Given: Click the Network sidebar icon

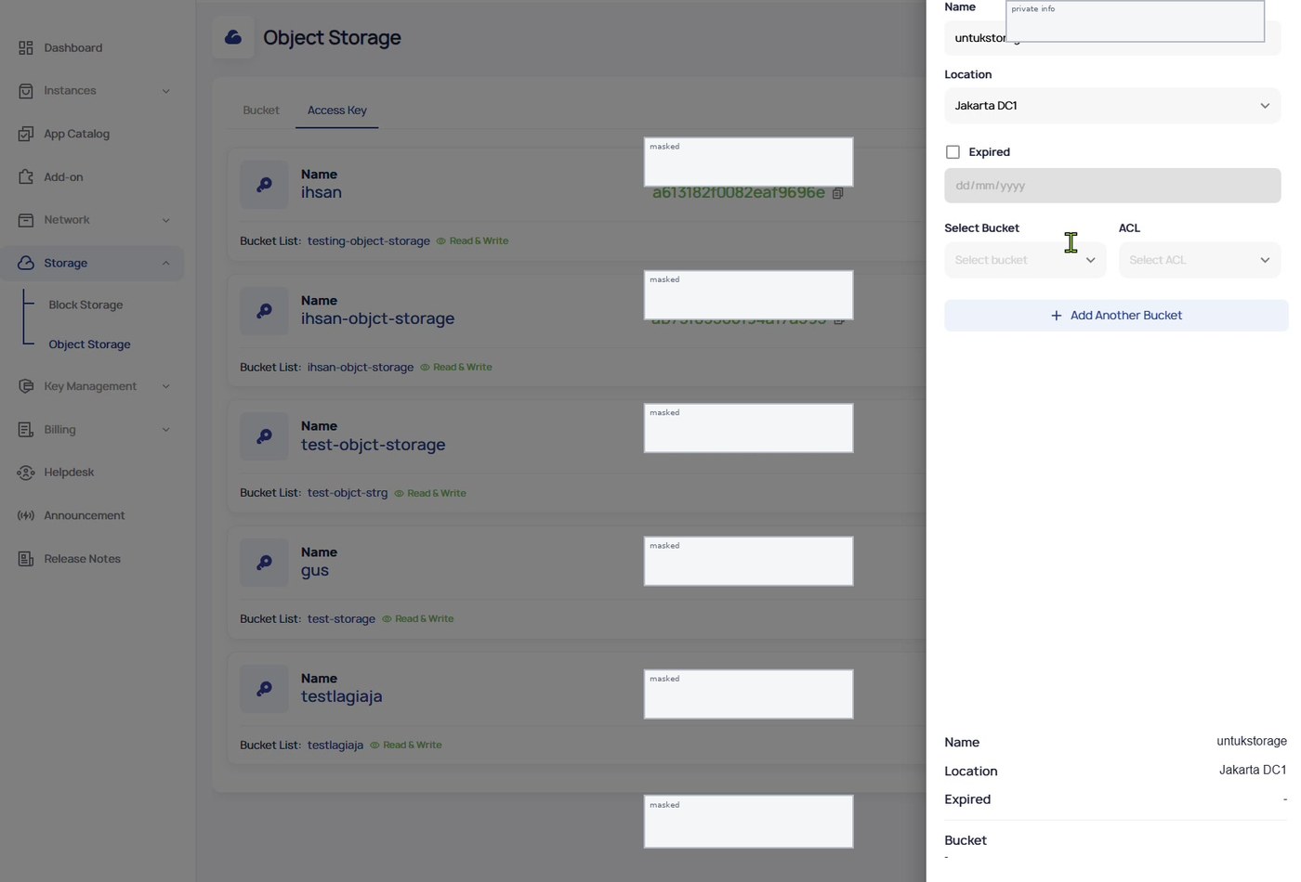Looking at the screenshot, I should coord(26,220).
